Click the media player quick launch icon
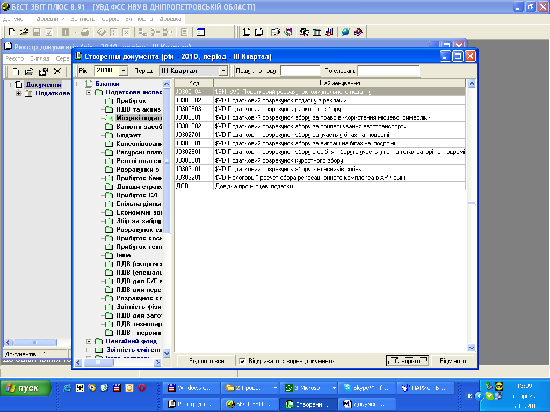Image resolution: width=550 pixels, height=412 pixels. coord(92,388)
